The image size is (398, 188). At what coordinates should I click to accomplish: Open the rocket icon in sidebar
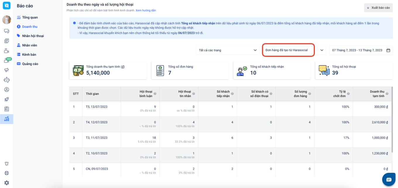tap(6, 99)
